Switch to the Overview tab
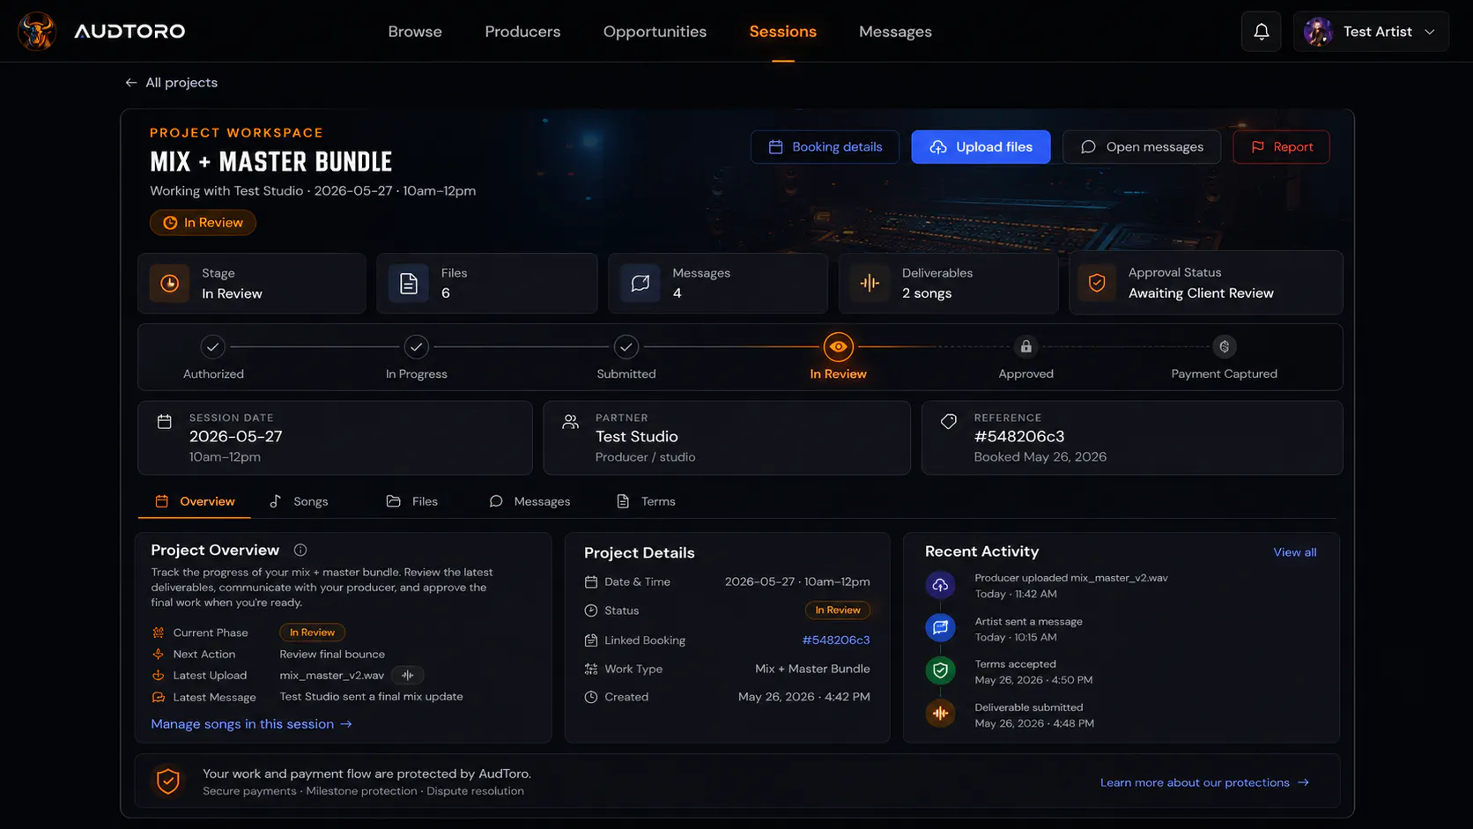This screenshot has width=1473, height=829. 195,501
